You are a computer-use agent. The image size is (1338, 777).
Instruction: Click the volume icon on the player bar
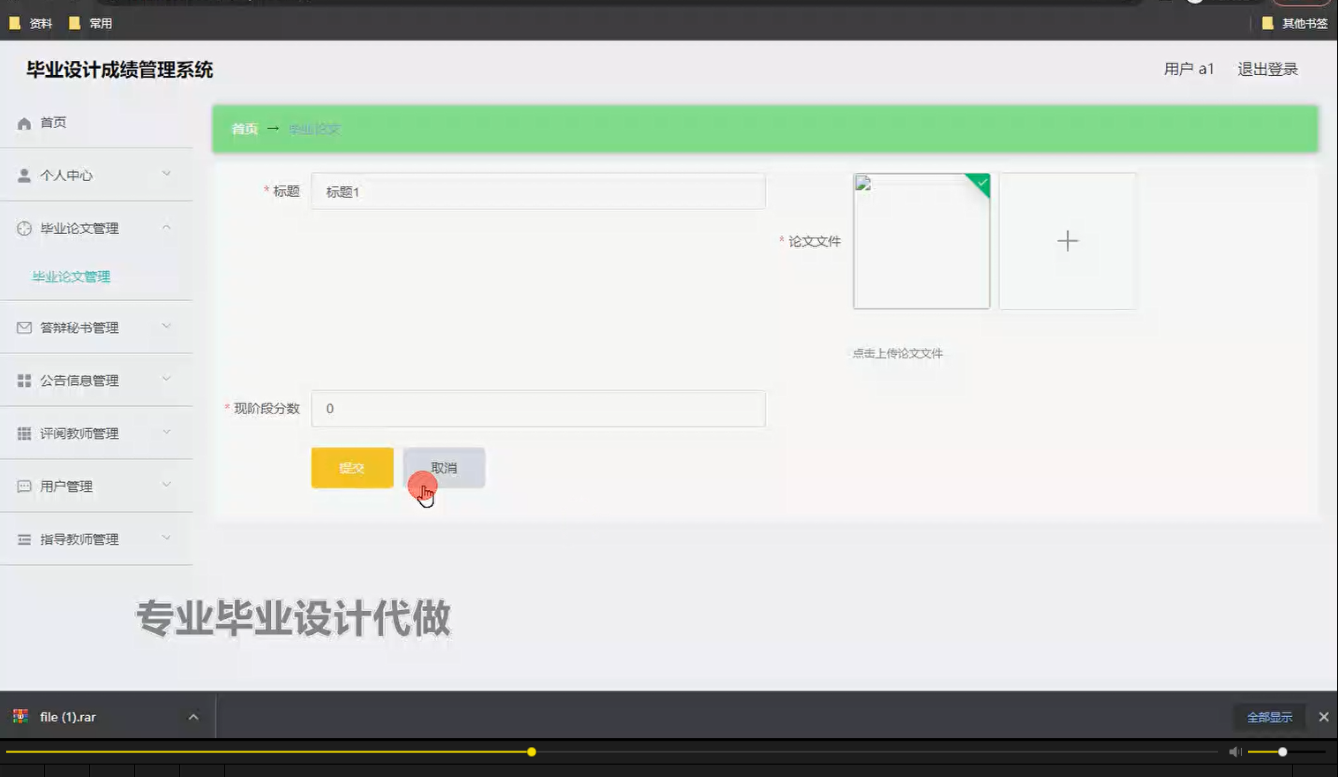pyautogui.click(x=1234, y=751)
